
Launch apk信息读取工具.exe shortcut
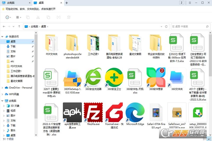pos(72,112)
